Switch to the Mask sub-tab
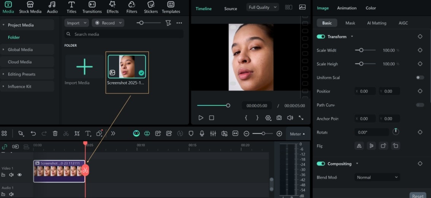Screen dimensions: 431x198 pos(350,23)
